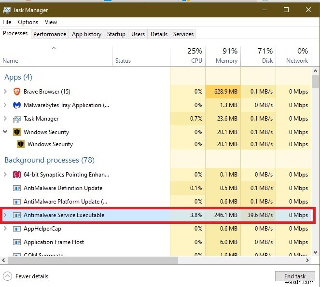Click the child Windows Security shield icon
Image resolution: width=320 pixels, height=287 pixels.
(x=21, y=144)
